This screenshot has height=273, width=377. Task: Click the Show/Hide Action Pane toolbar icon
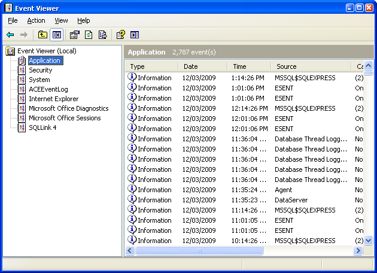point(135,35)
